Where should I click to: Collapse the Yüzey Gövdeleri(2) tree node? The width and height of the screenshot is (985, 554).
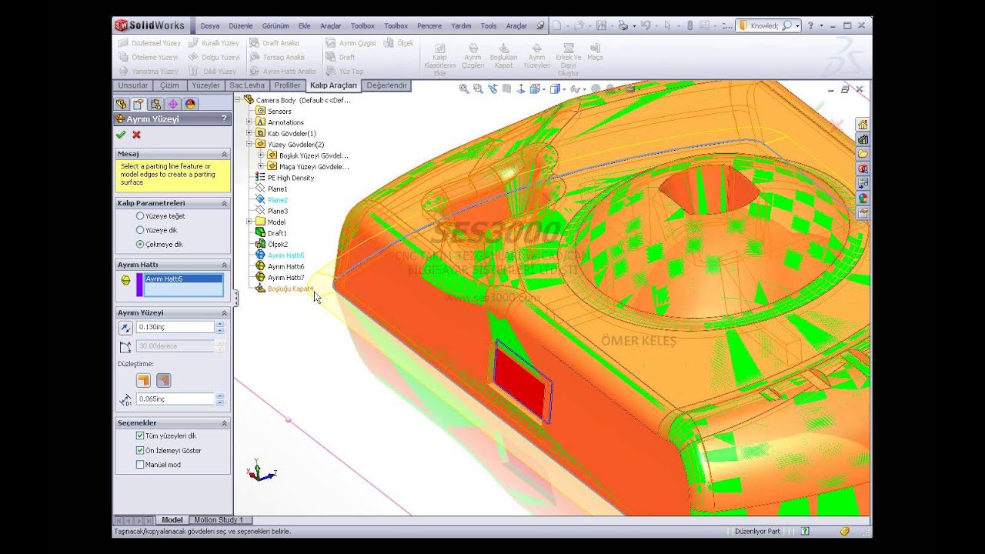click(249, 144)
